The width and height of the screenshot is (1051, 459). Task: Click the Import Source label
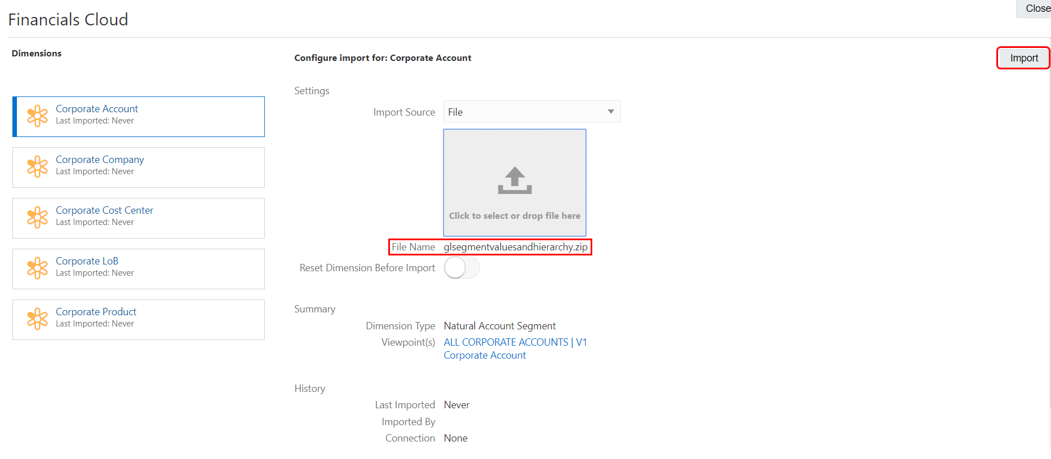click(x=404, y=112)
